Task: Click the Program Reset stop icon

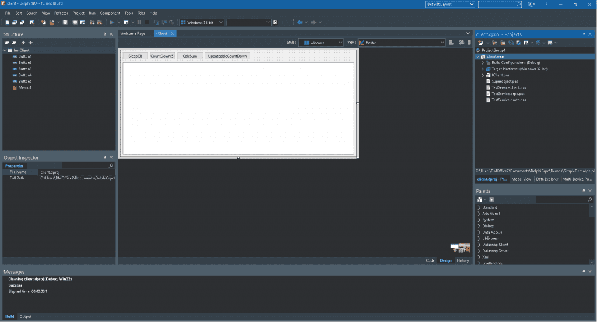Action: tap(147, 23)
